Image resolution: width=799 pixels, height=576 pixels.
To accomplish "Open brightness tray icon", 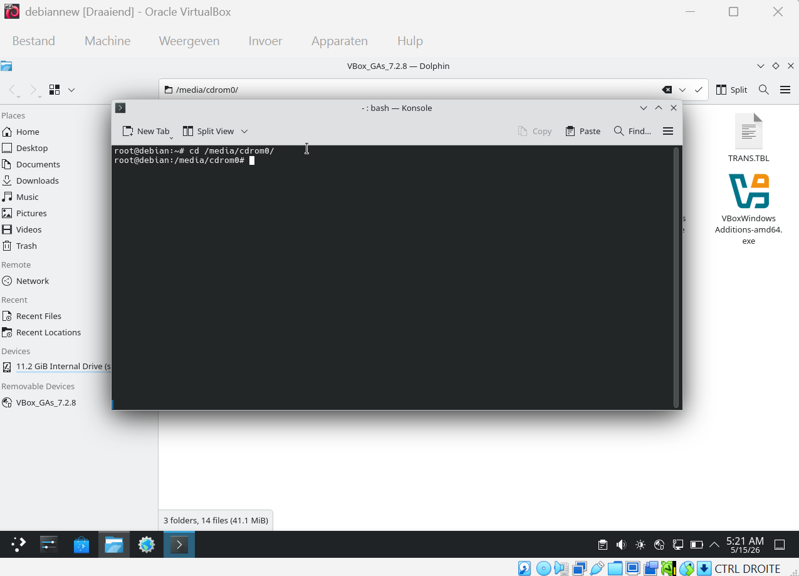I will coord(640,545).
